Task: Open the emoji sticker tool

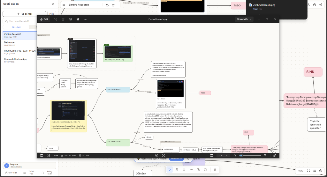Action: click(x=205, y=169)
